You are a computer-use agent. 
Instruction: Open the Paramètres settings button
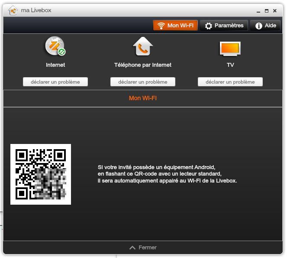click(x=224, y=25)
